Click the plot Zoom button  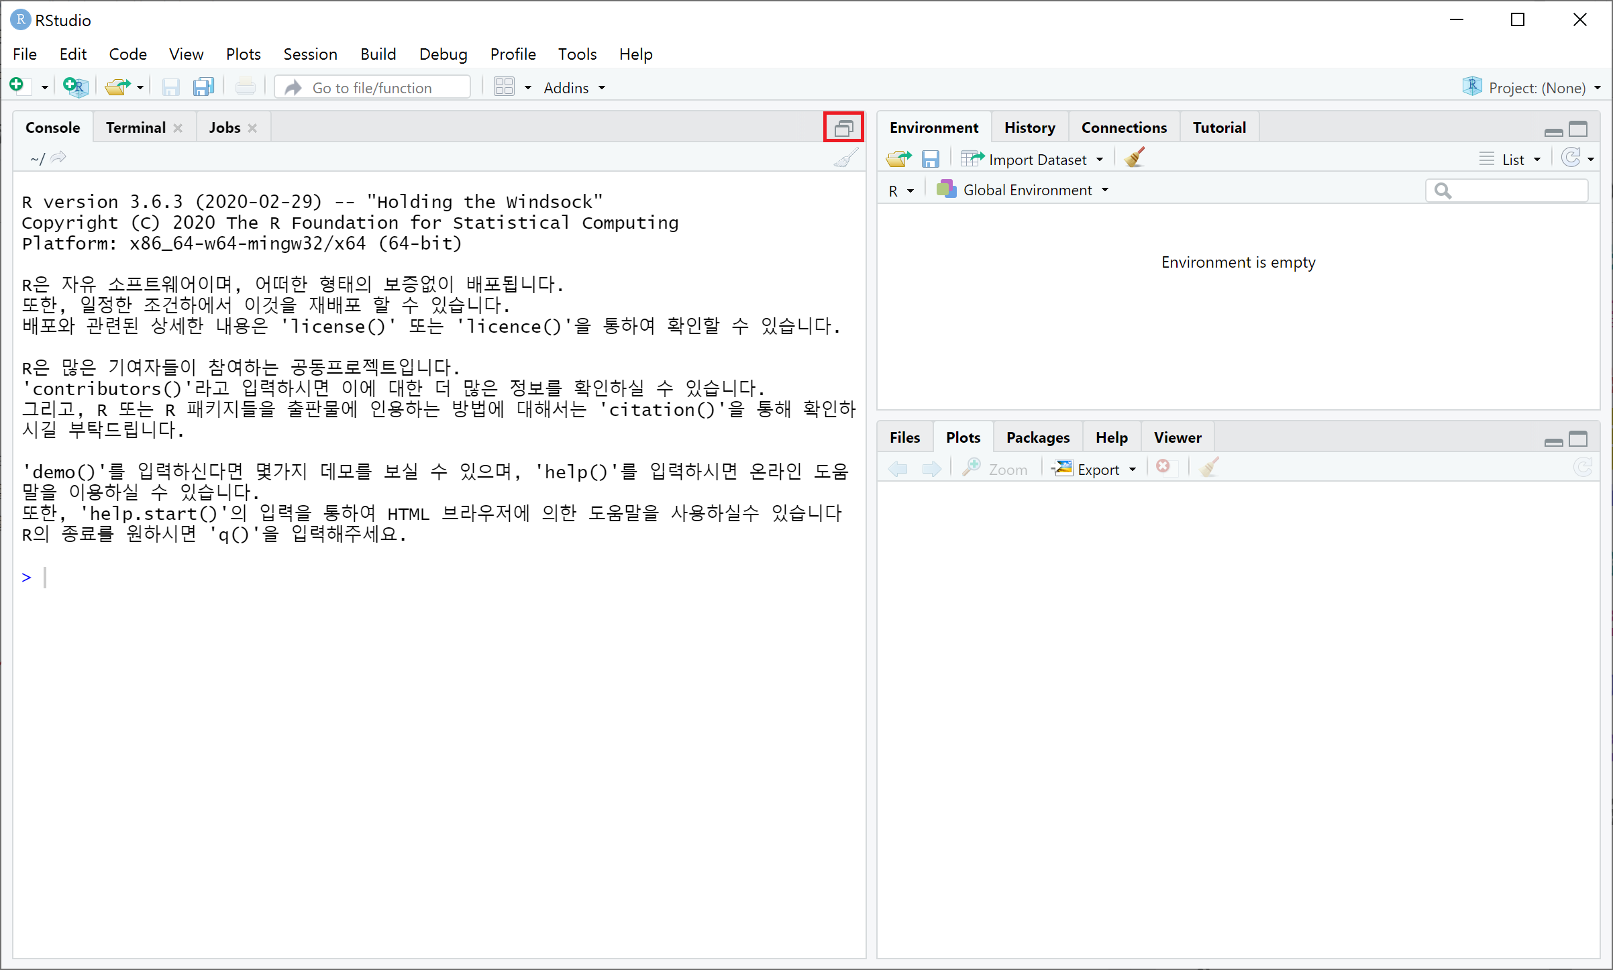995,469
